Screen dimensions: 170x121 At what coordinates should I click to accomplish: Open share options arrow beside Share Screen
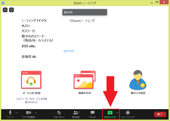coord(117,113)
